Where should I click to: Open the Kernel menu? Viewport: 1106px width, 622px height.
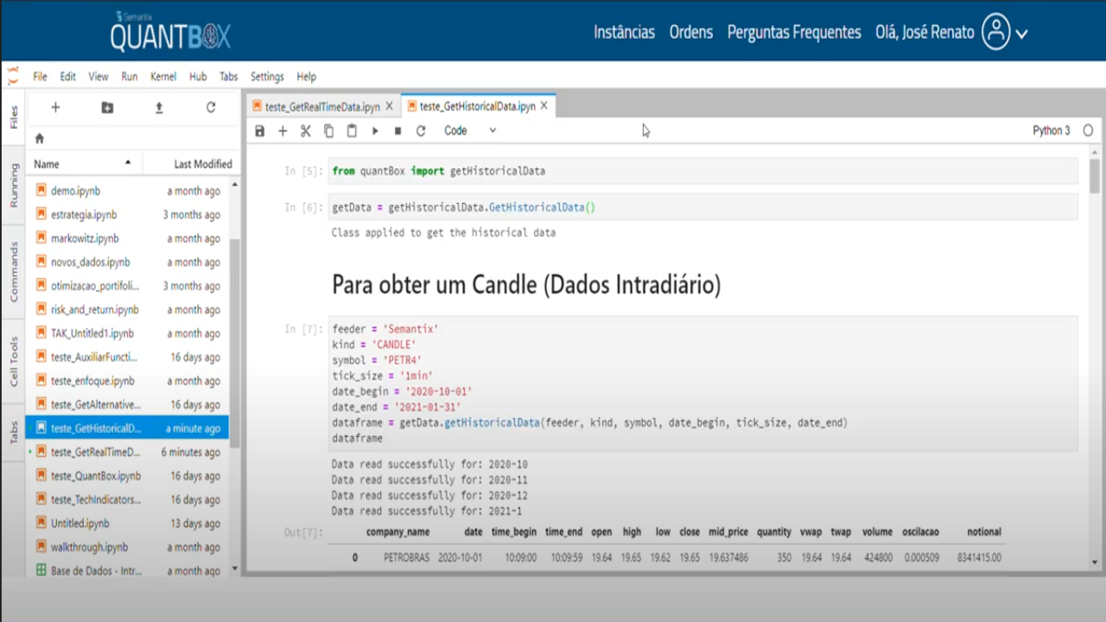(163, 77)
